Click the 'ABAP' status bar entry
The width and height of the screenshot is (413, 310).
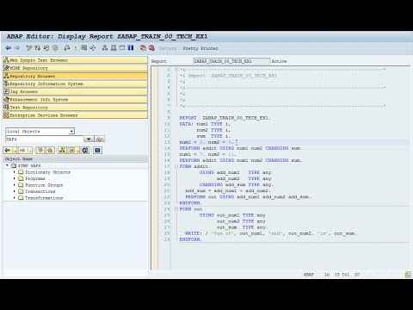pyautogui.click(x=309, y=275)
